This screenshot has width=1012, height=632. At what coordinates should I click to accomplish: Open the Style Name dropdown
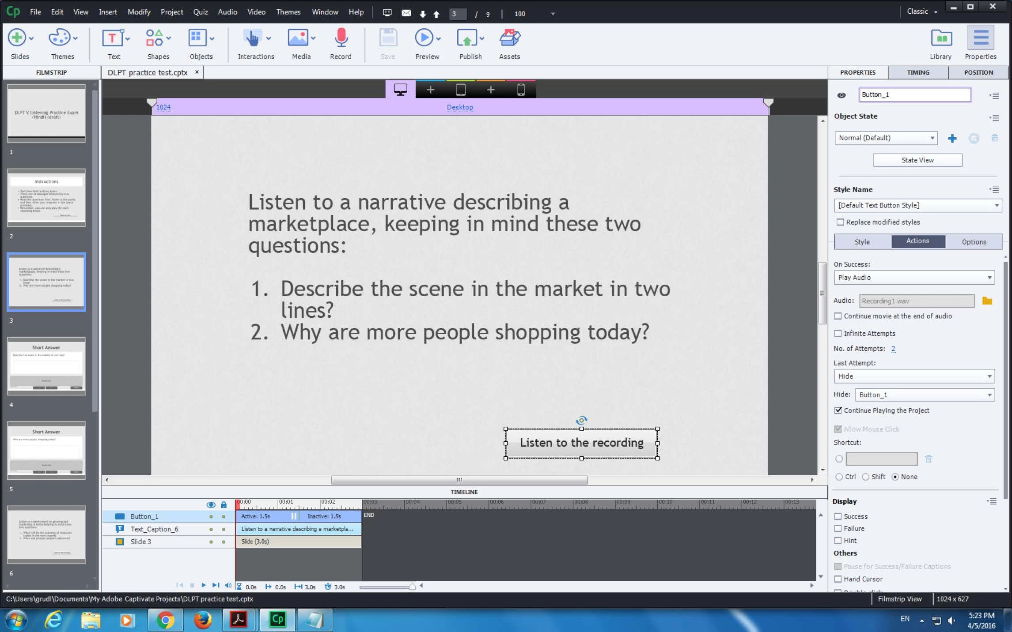click(x=917, y=206)
